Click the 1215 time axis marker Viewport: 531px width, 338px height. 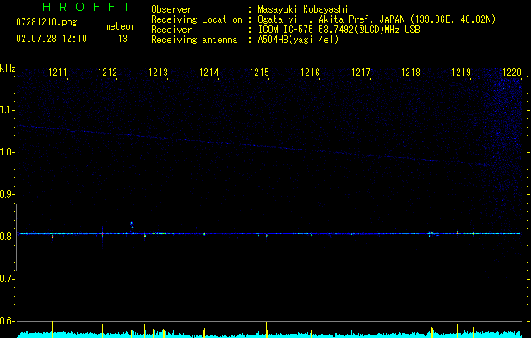[x=259, y=72]
